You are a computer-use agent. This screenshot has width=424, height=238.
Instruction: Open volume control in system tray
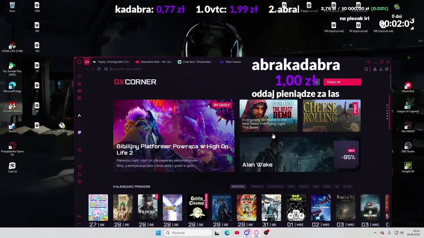[402, 233]
